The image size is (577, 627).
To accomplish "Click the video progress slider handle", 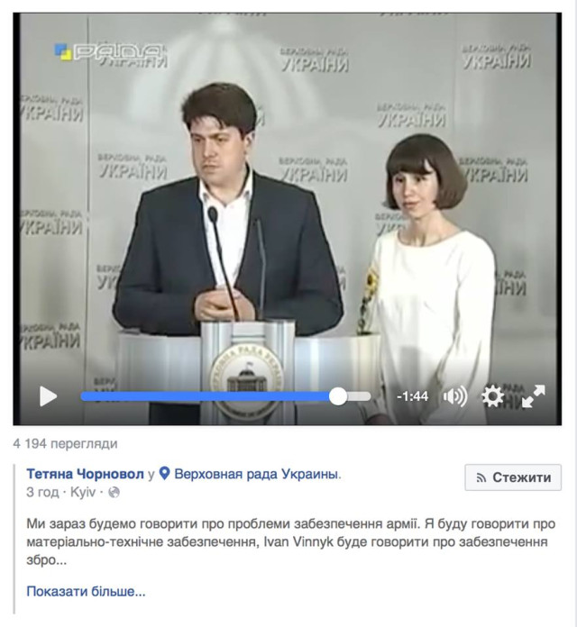I will coord(338,396).
